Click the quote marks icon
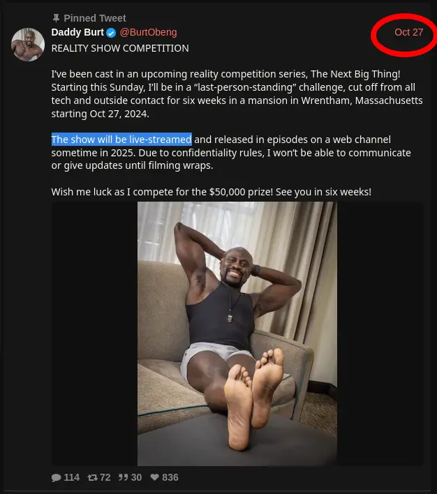The width and height of the screenshot is (437, 494). tap(124, 478)
